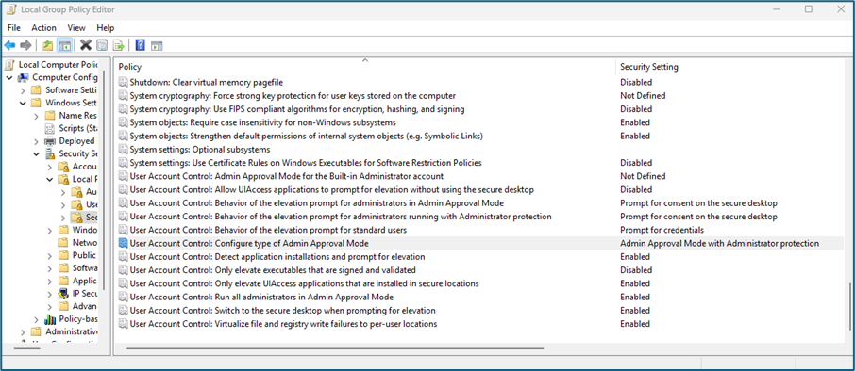Viewport: 855px width, 371px height.
Task: Click 'Admin Approval Mode with Administrator protection' value
Action: pos(719,243)
